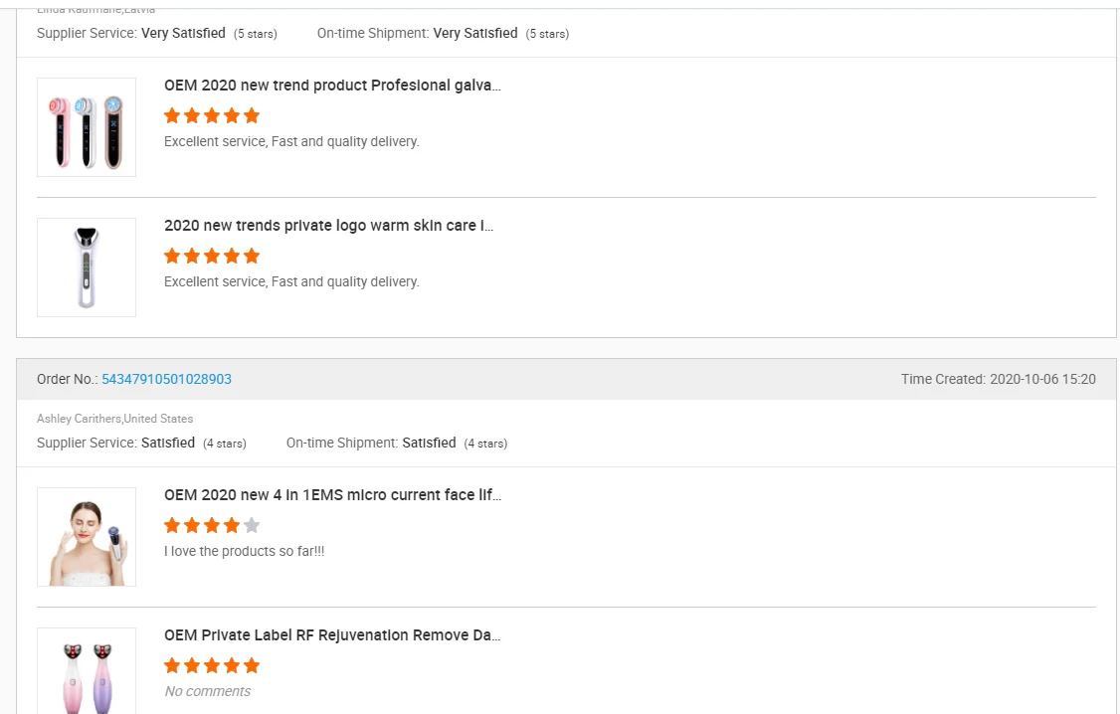This screenshot has height=714, width=1120.
Task: Click first orange star under galvanic product title
Action: 172,115
